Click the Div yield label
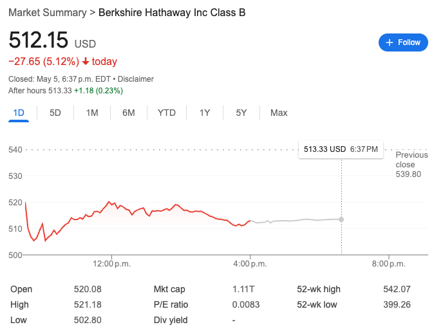This screenshot has height=336, width=443. click(171, 320)
